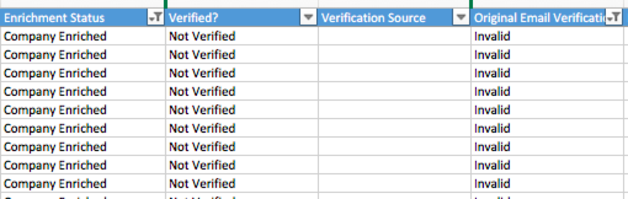
Task: Expand the Verified? column dropdown
Action: (308, 17)
